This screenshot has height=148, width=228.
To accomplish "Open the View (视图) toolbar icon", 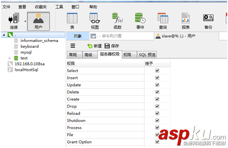I will click(95, 21).
